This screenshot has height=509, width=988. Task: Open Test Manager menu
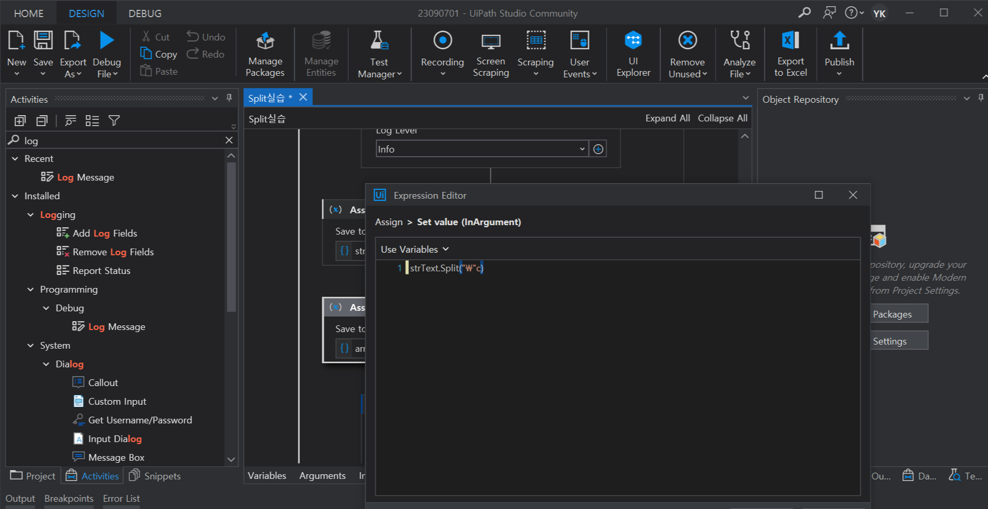pyautogui.click(x=379, y=54)
